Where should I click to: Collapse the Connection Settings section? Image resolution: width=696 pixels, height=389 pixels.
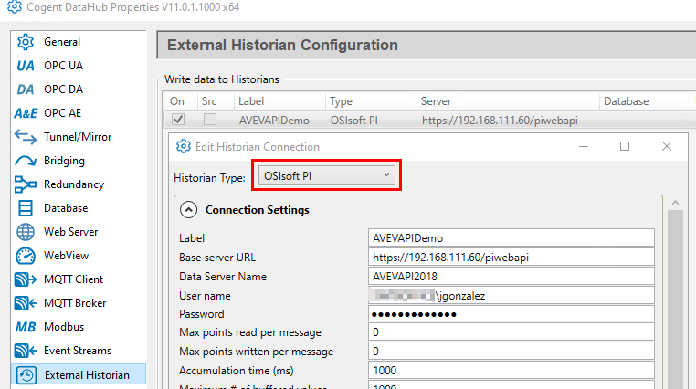click(188, 210)
